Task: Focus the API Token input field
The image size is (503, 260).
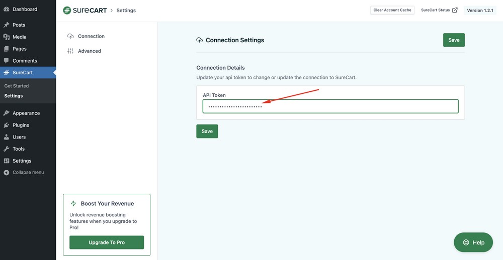Action: (x=330, y=106)
